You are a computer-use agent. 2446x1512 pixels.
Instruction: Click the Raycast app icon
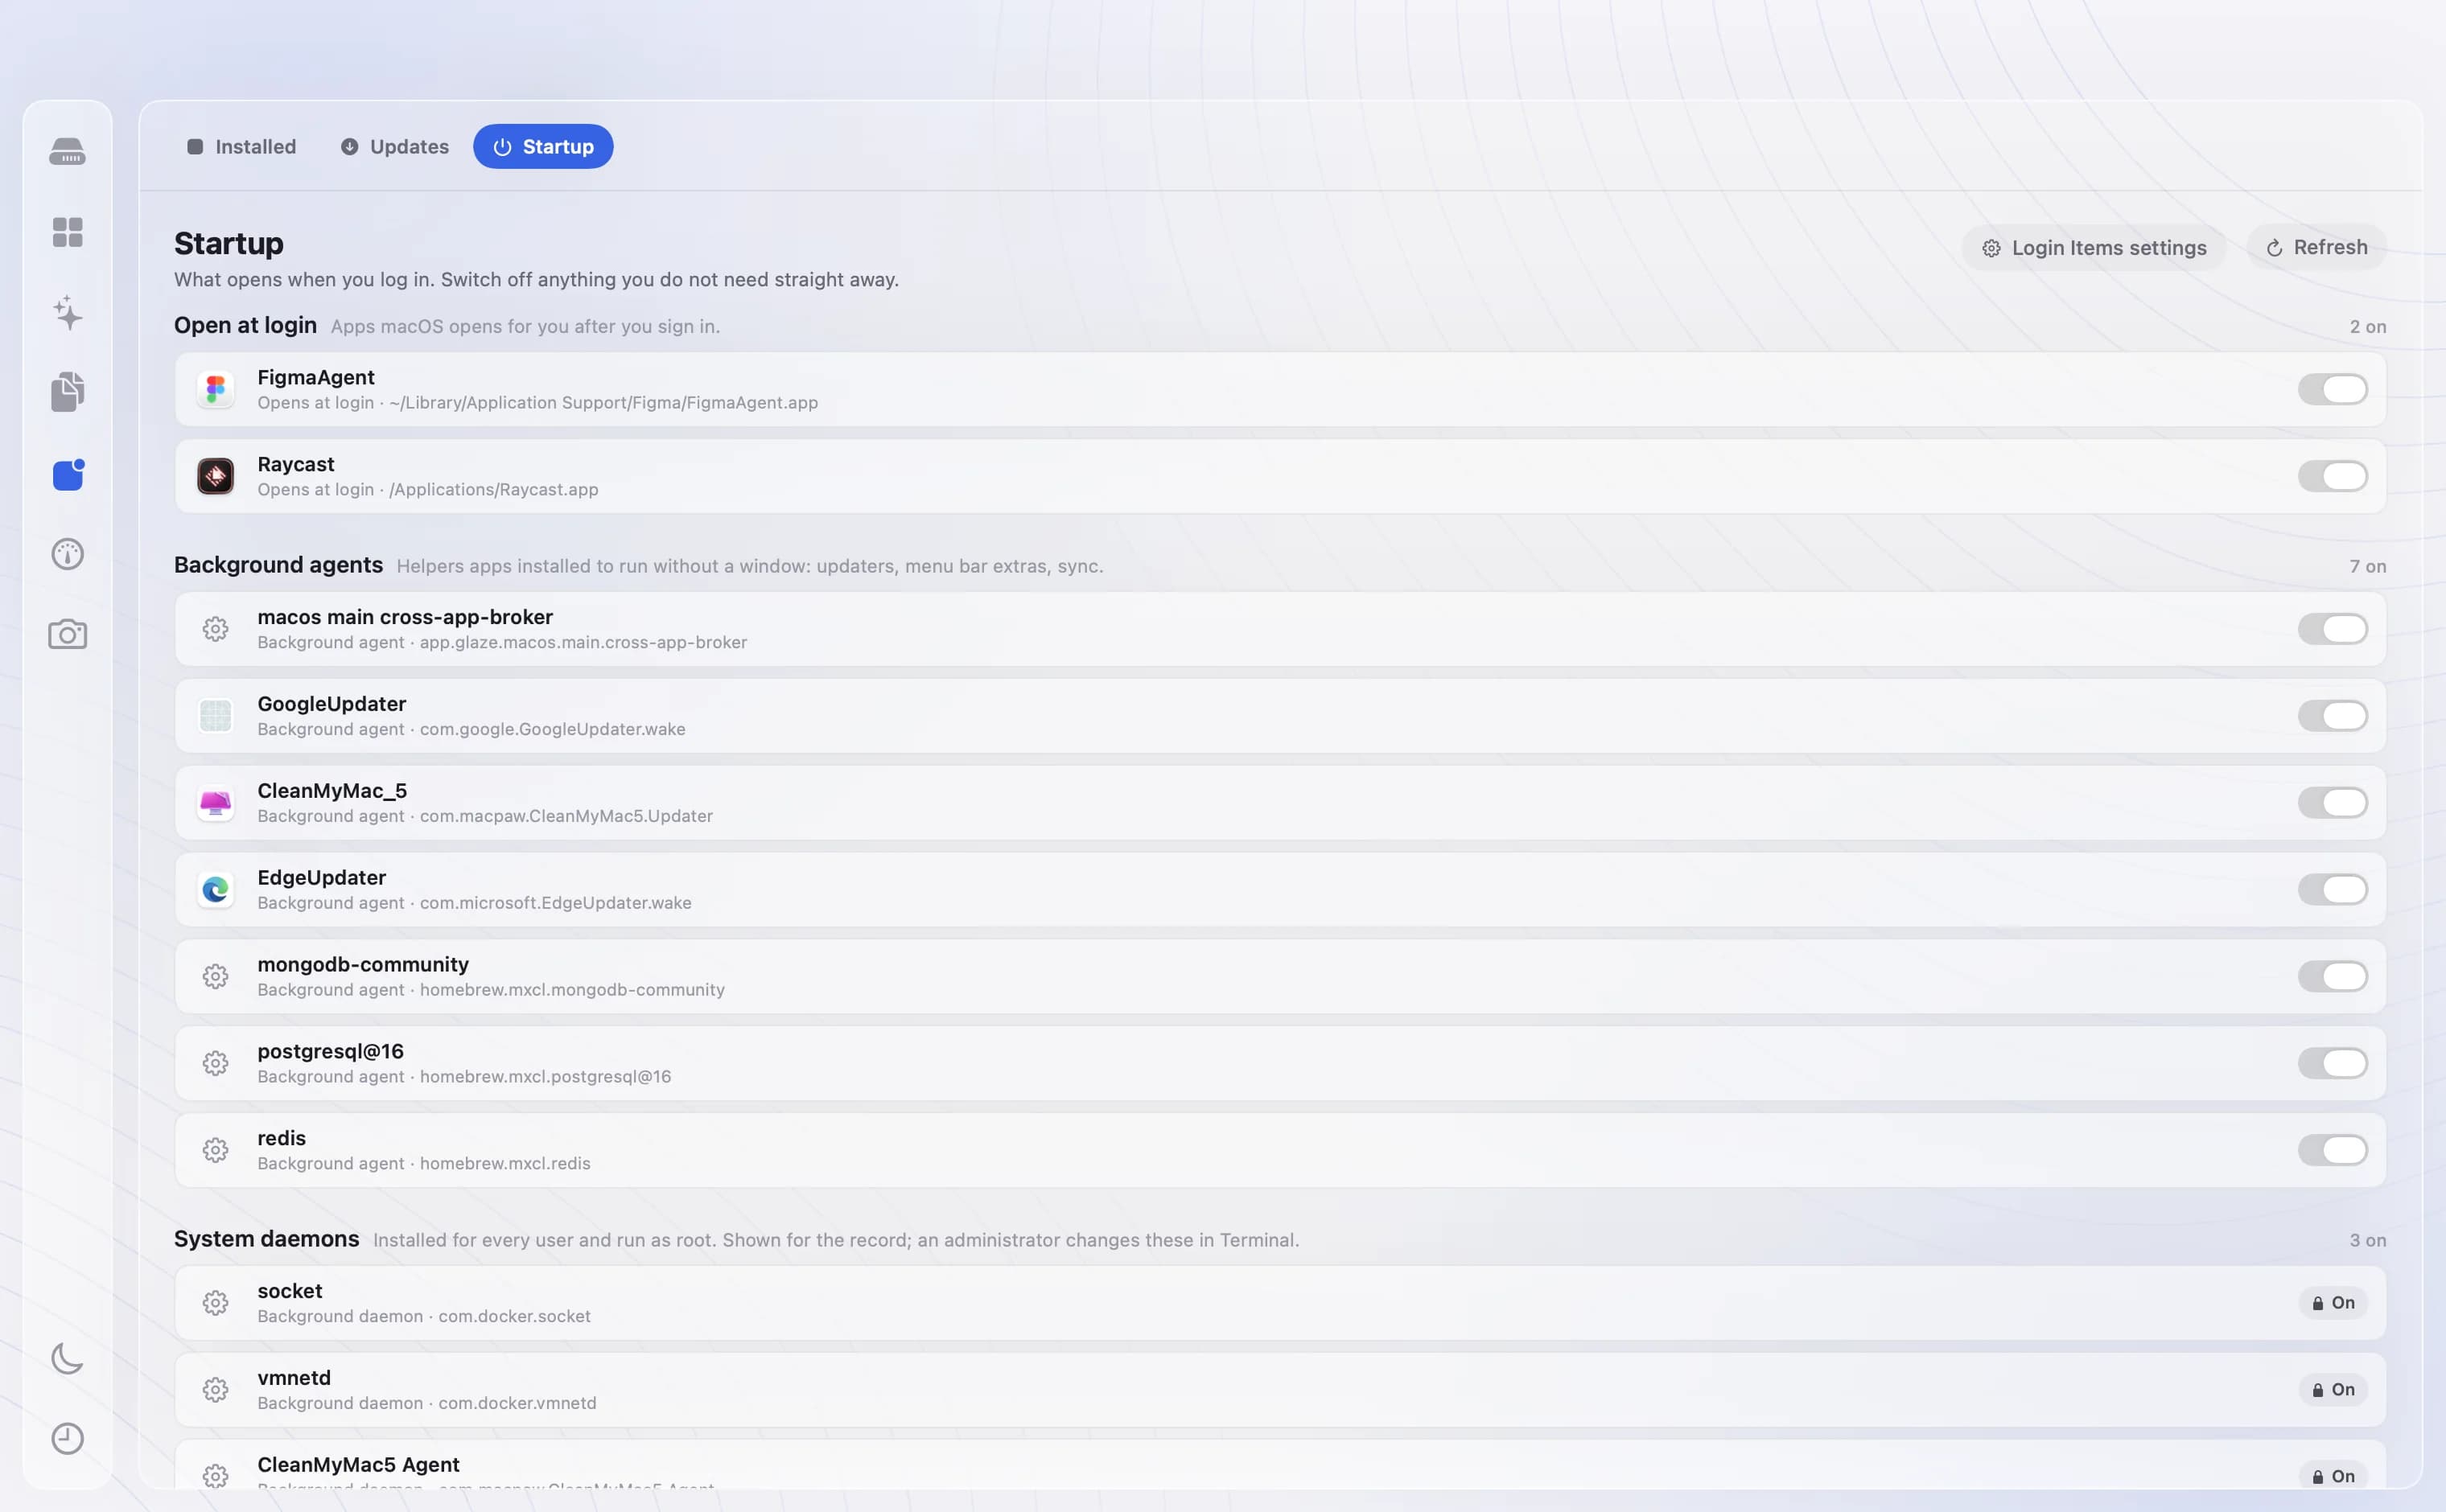click(x=215, y=476)
